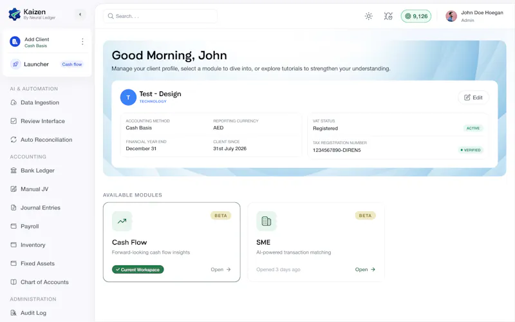
Task: Click the Inventory icon
Action: coord(14,245)
